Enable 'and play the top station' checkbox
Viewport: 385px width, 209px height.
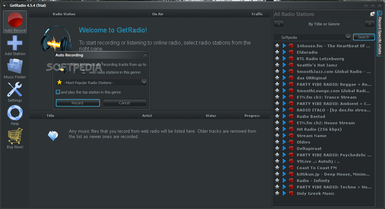tap(58, 92)
